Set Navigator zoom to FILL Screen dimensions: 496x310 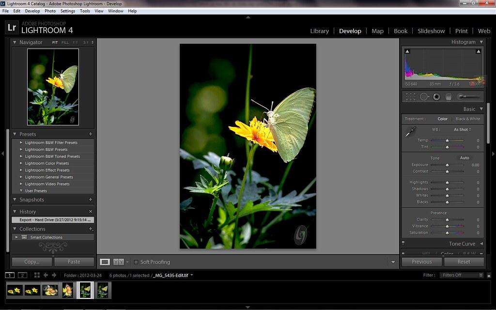pyautogui.click(x=65, y=43)
